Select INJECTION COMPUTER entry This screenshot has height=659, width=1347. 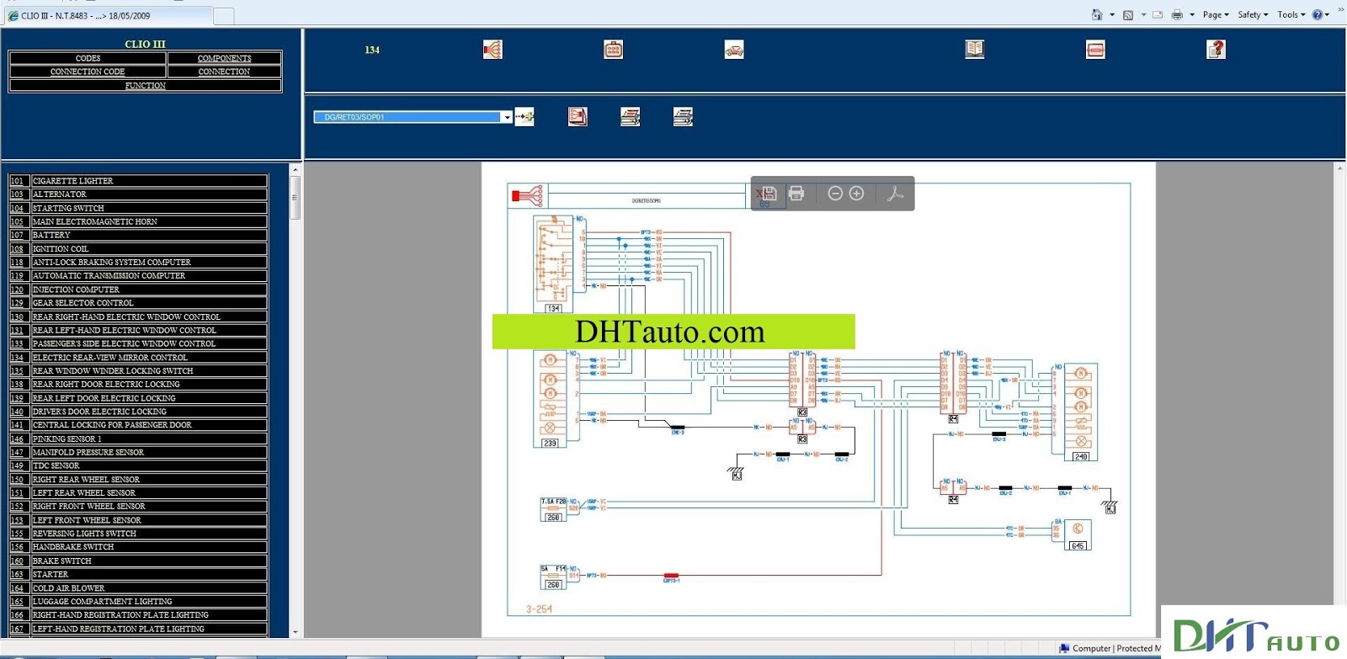(x=149, y=290)
